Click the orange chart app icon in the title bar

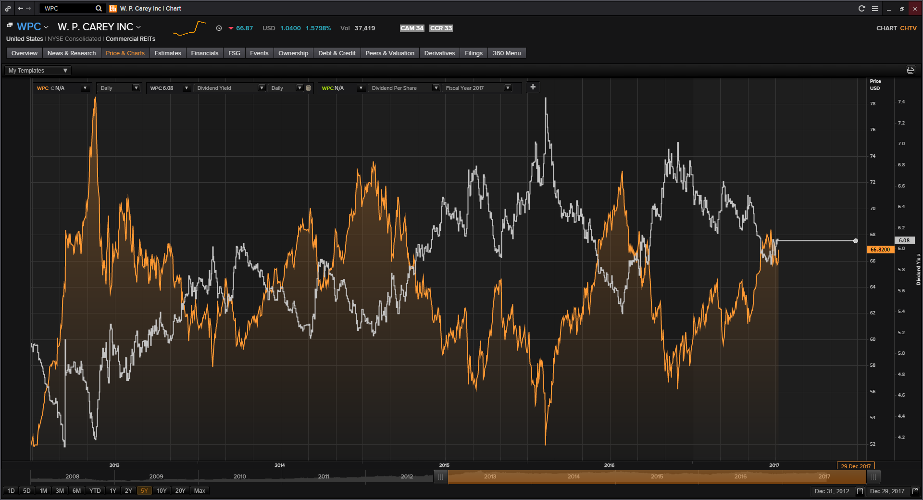click(x=113, y=8)
